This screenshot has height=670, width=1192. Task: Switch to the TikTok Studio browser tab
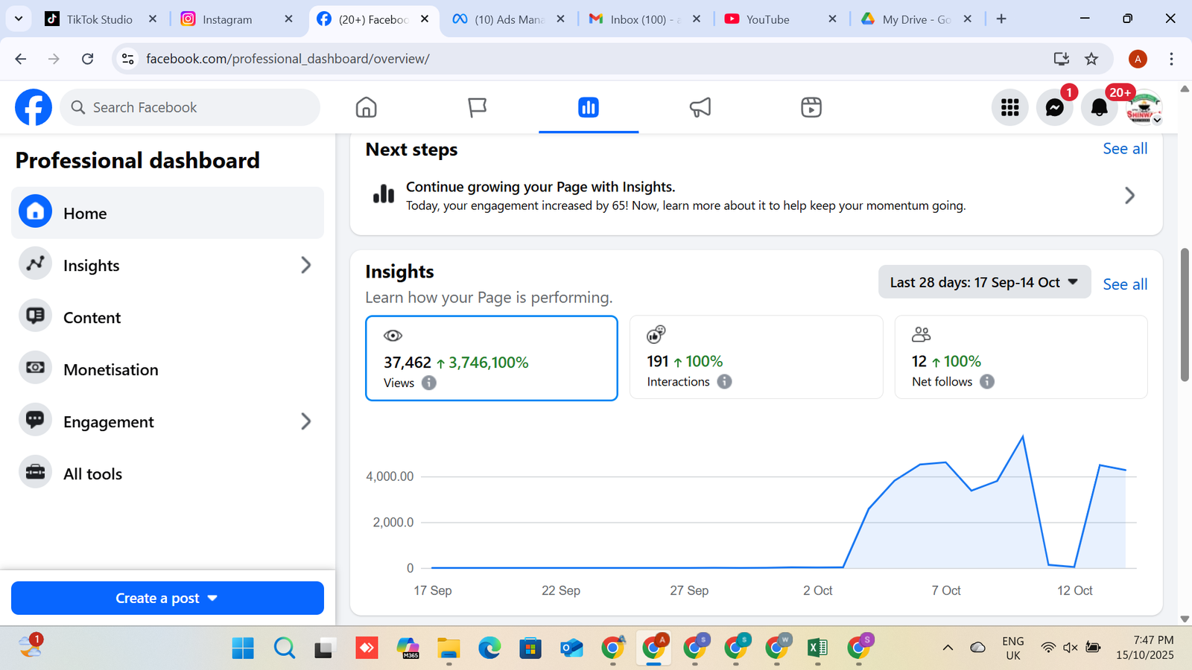click(x=99, y=19)
